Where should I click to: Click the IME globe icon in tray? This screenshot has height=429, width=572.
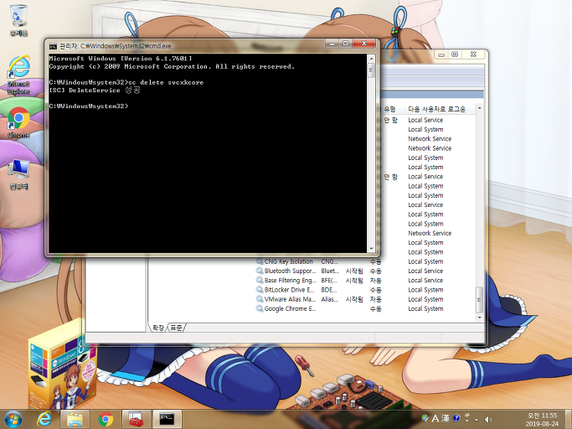[x=425, y=417]
